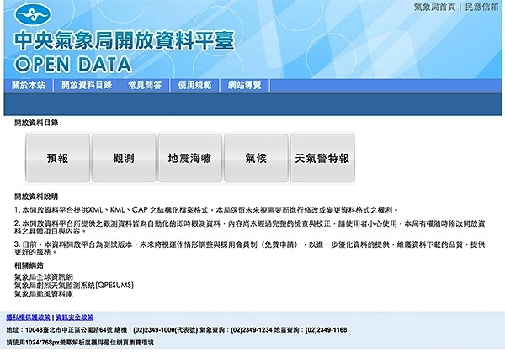Select the 關於本站 menu item

[x=29, y=85]
